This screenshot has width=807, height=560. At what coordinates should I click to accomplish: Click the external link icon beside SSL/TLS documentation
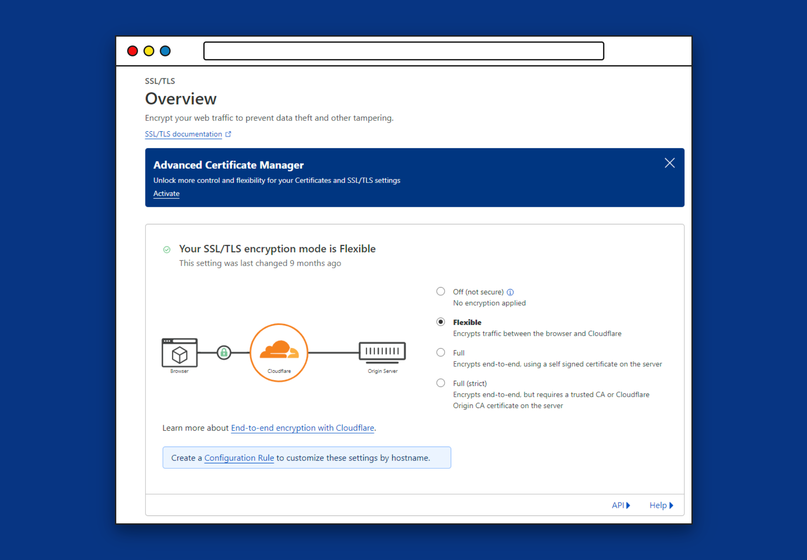pos(228,134)
